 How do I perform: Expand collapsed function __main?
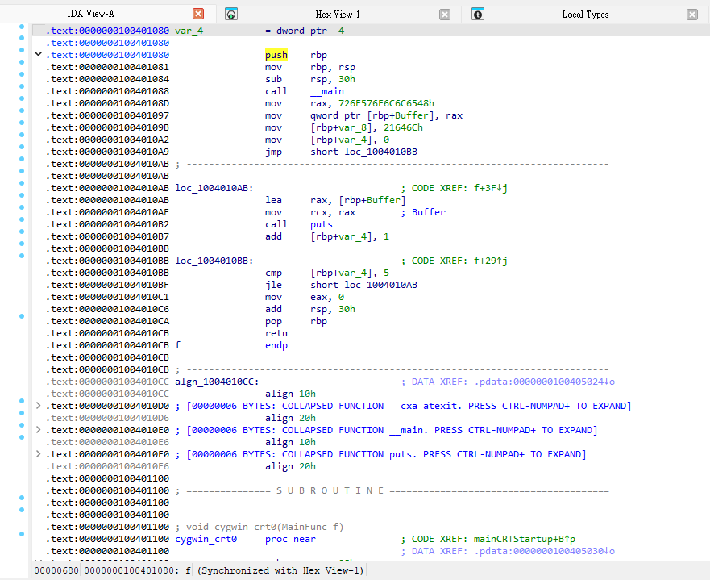point(38,430)
